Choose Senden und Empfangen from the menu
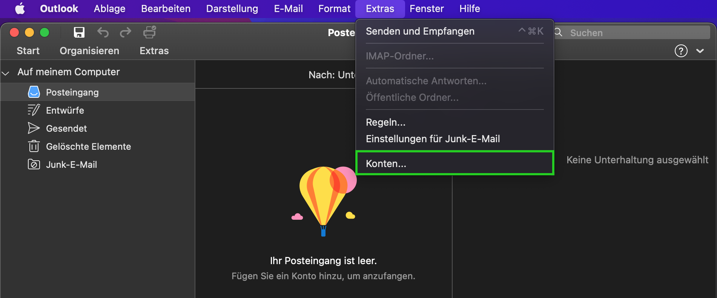The image size is (717, 298). click(454, 31)
